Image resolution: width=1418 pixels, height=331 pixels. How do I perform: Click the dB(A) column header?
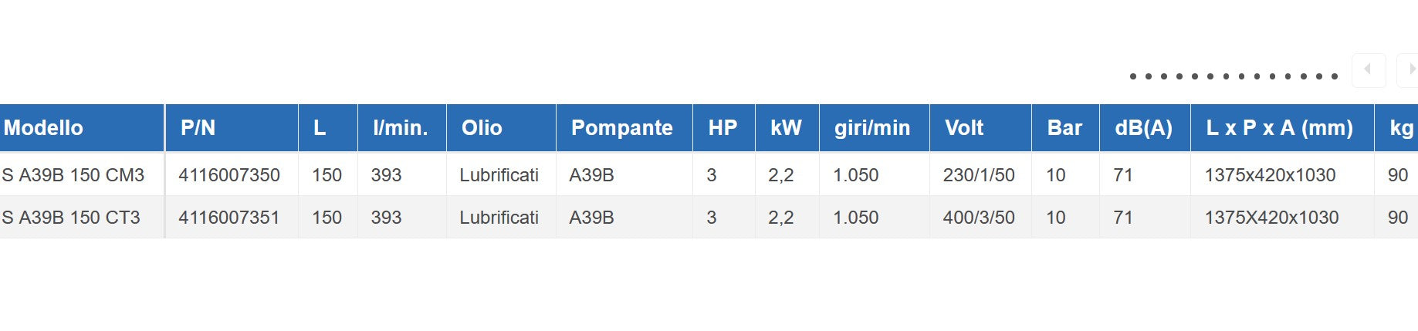1143,128
